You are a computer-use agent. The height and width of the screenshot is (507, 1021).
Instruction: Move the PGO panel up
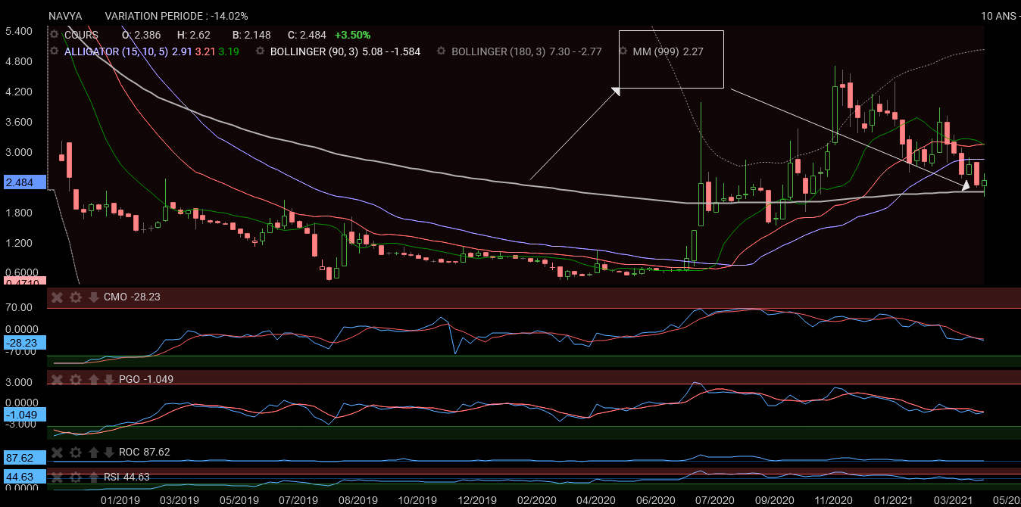pos(94,378)
